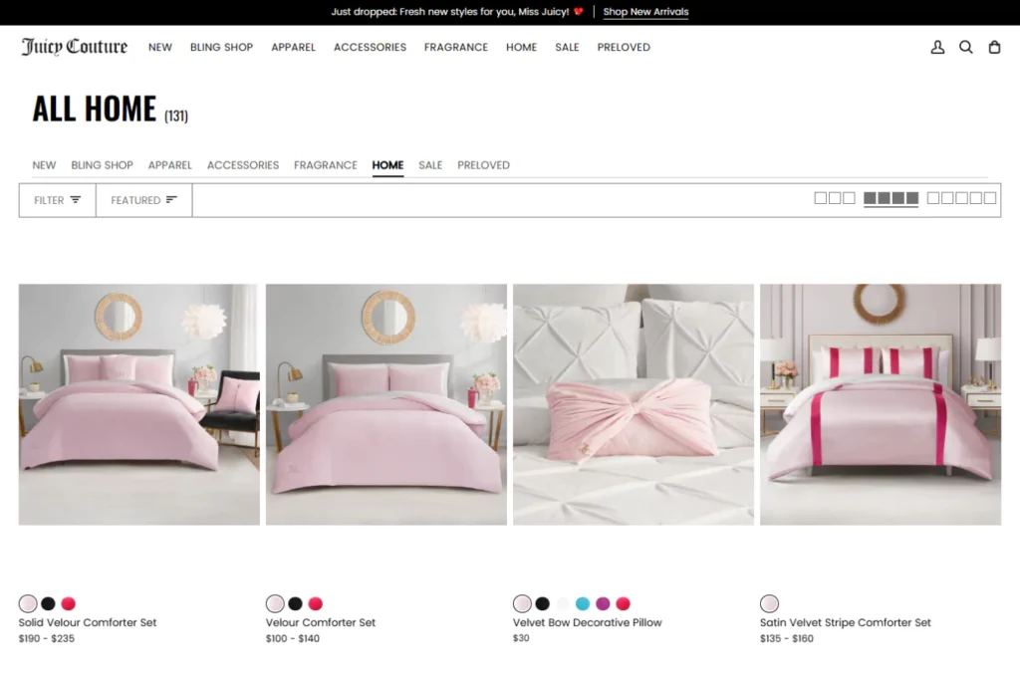Click the Shop New Arrivals link
This screenshot has height=680, width=1020.
click(645, 12)
